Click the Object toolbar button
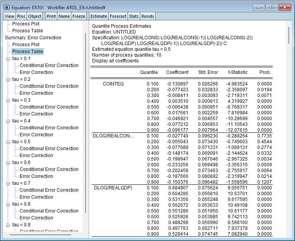Image resolution: width=295 pixels, height=241 pixels. point(35,16)
